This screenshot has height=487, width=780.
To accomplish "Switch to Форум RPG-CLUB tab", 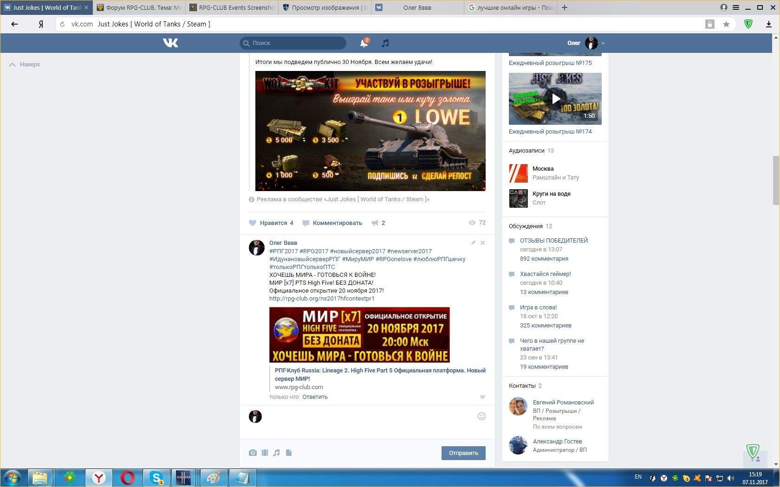I will pos(139,7).
